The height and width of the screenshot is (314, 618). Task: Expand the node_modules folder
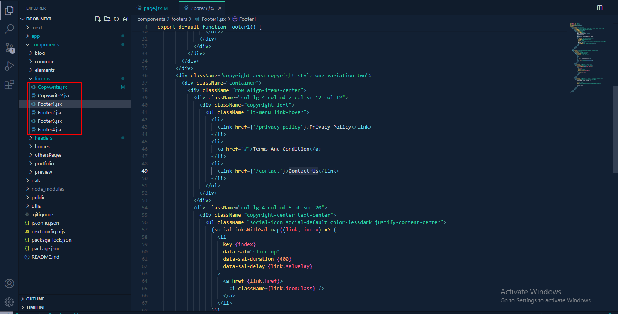(75, 189)
